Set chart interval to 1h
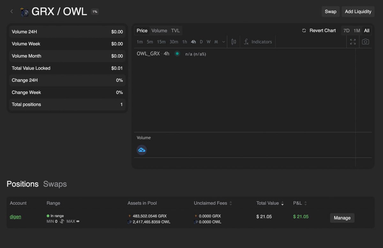This screenshot has width=383, height=248. pyautogui.click(x=185, y=42)
